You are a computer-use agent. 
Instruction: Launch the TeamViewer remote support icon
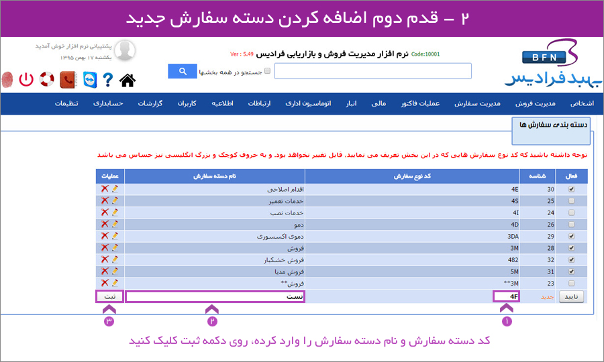click(x=90, y=80)
